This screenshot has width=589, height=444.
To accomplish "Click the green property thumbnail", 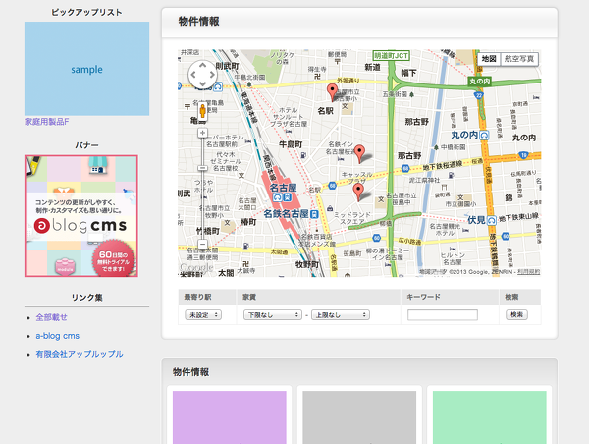I will click(490, 417).
